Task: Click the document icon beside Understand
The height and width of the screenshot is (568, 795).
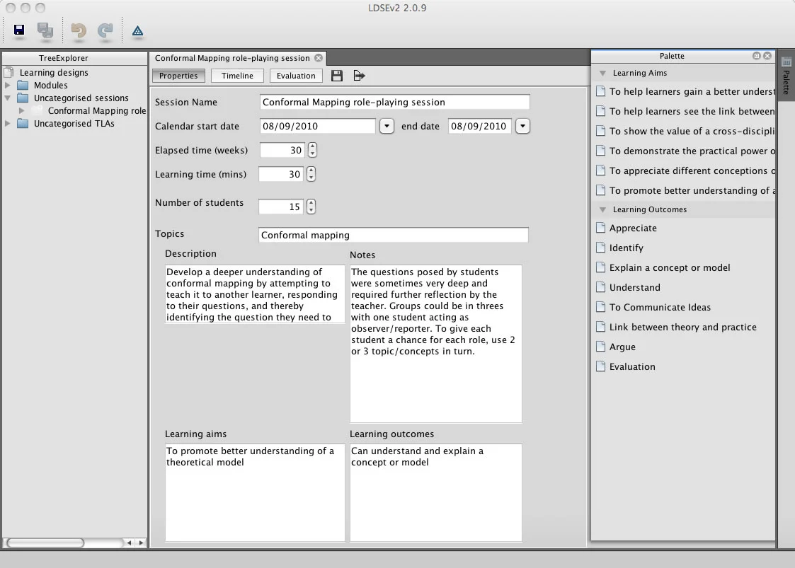Action: pos(601,286)
